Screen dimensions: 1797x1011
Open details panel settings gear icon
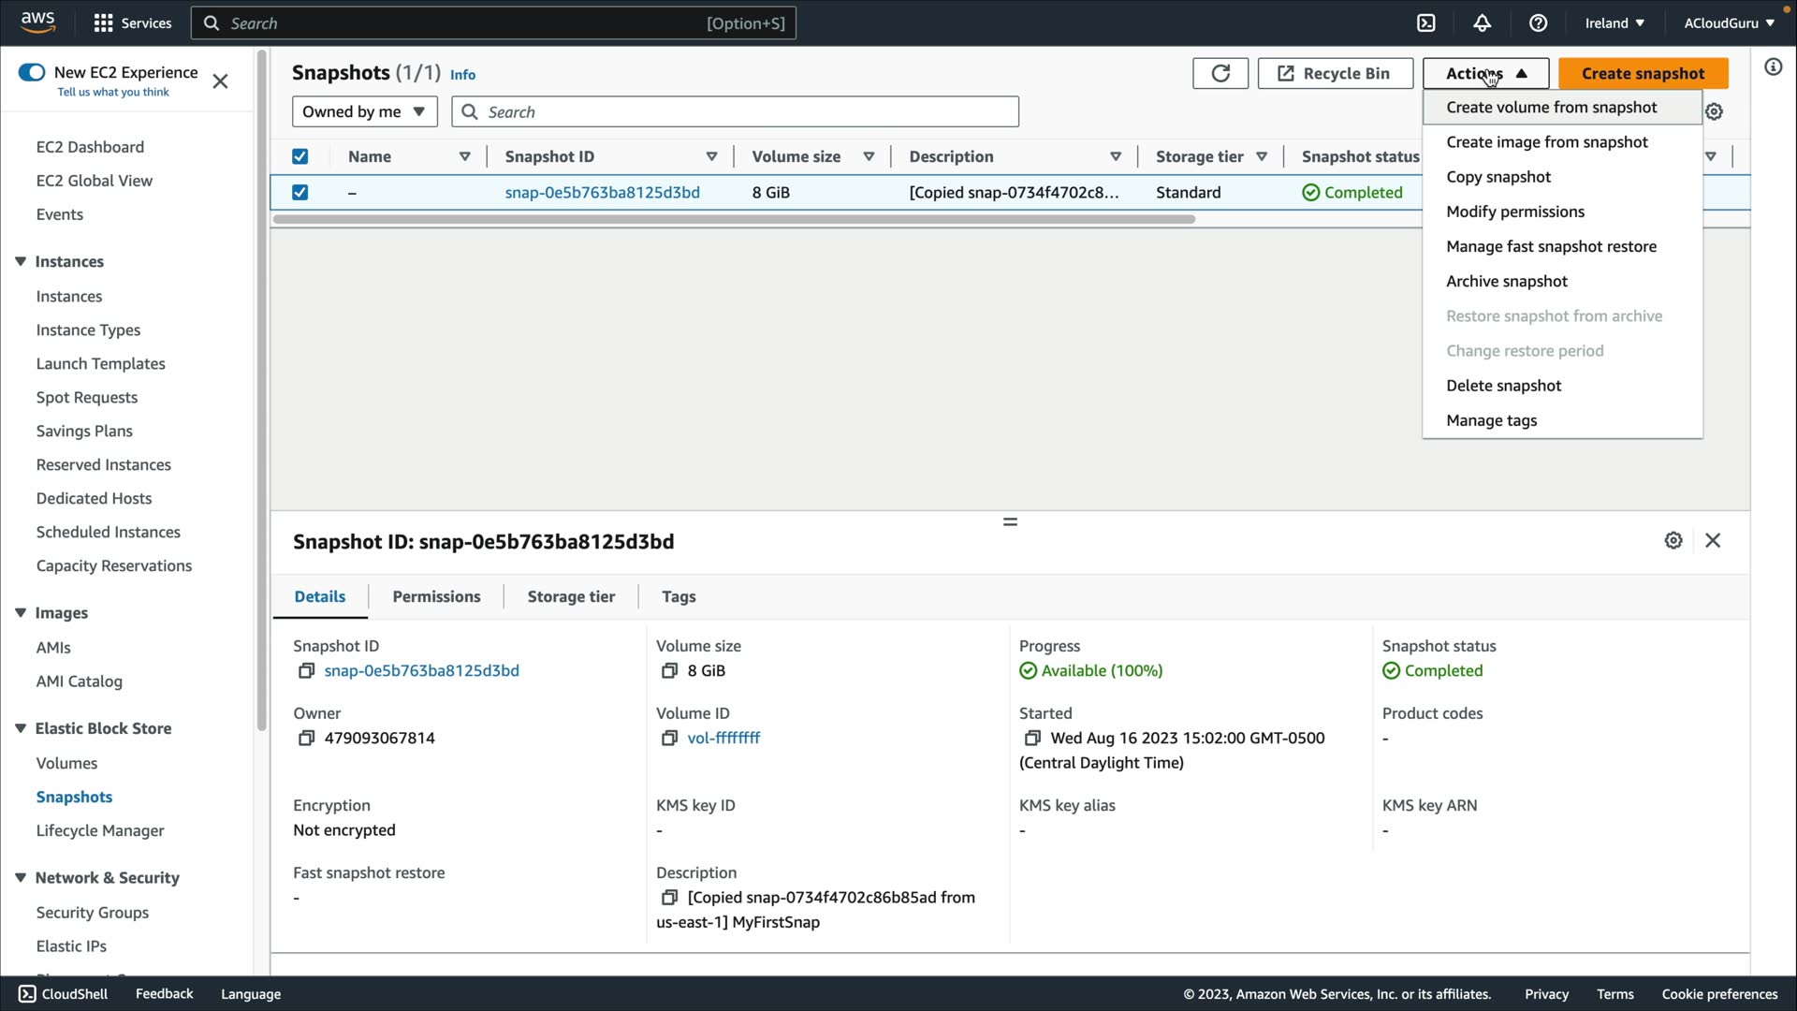click(1673, 541)
